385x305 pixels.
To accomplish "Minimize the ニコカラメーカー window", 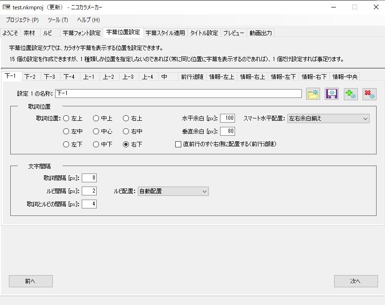I will point(334,7).
